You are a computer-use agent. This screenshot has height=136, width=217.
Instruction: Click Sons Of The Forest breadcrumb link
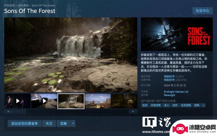(43, 5)
